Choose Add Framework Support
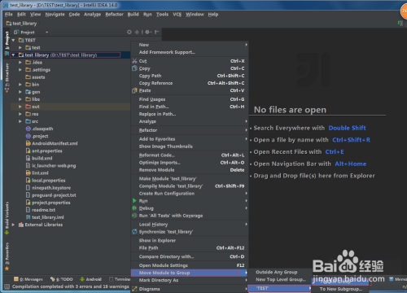This screenshot has width=407, height=293. (190, 52)
